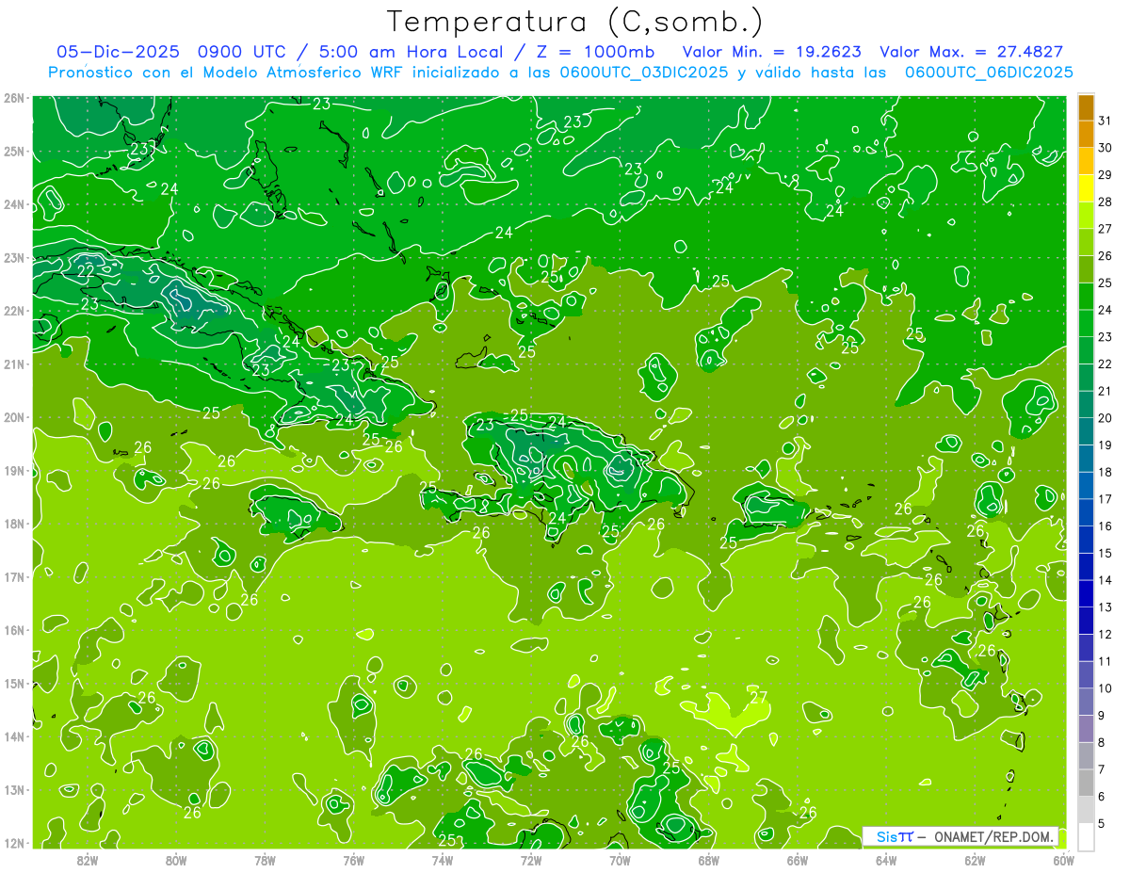Viewport: 1130px width, 873px height.
Task: Click the '26N' latitude axis label
Action: click(x=13, y=98)
